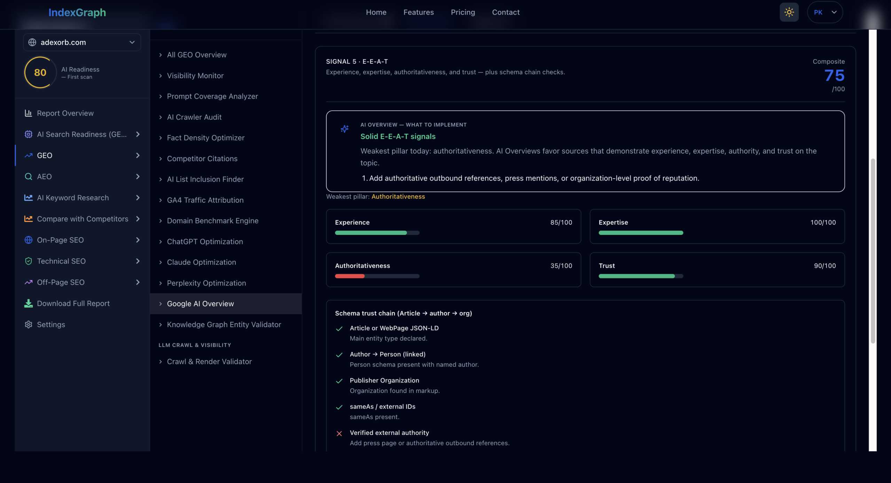Expand the Compare with Competitors chevron
The image size is (891, 483).
coord(138,219)
